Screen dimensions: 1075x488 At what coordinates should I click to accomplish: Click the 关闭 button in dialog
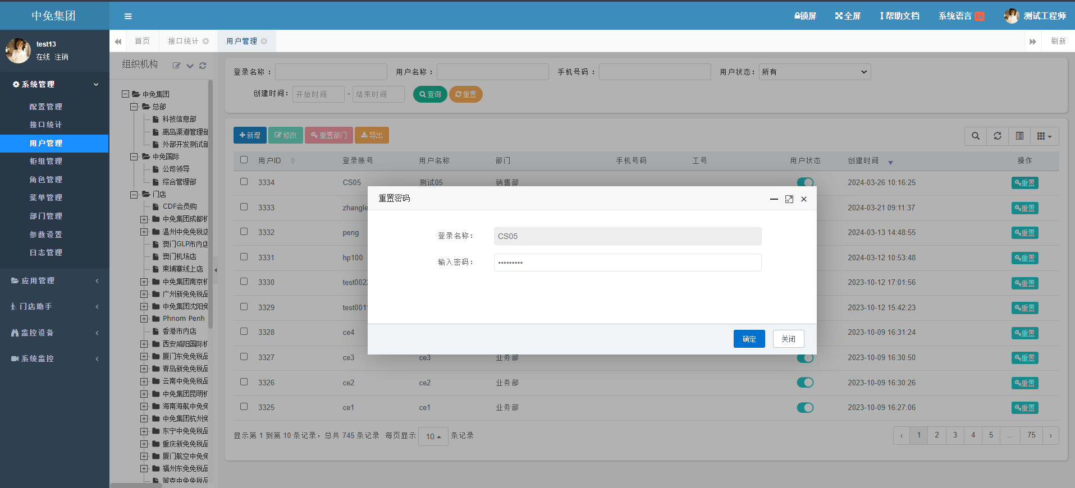tap(788, 339)
